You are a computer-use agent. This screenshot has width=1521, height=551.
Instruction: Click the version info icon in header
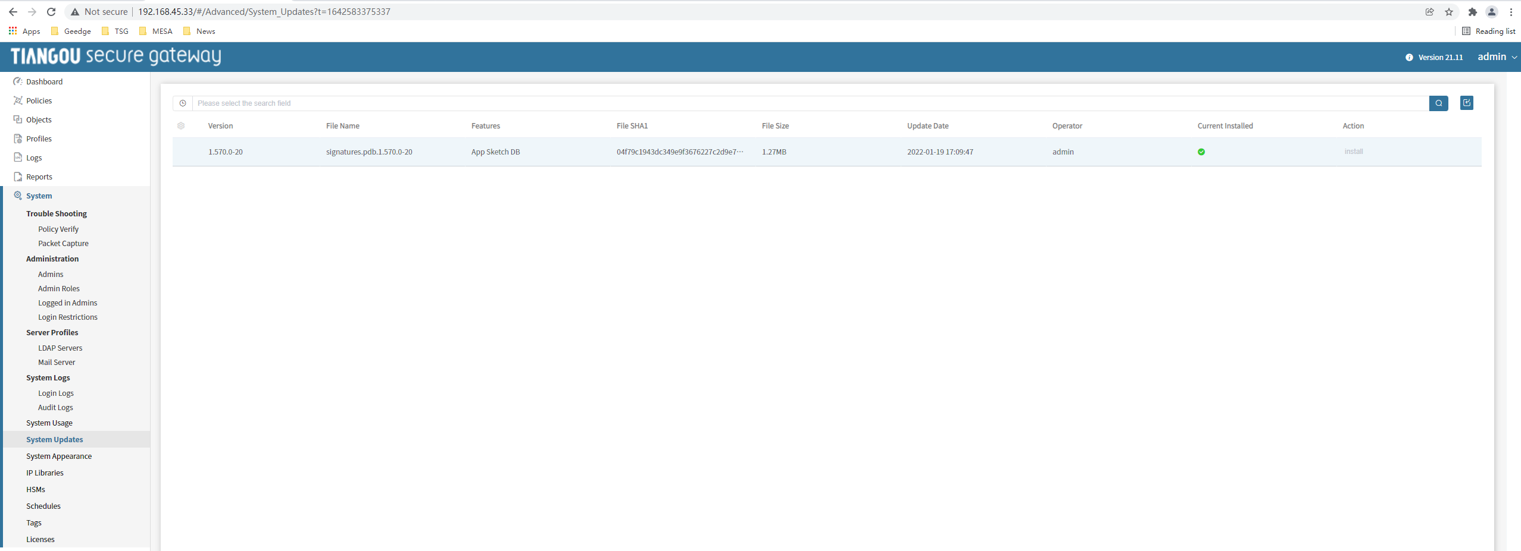pos(1408,58)
